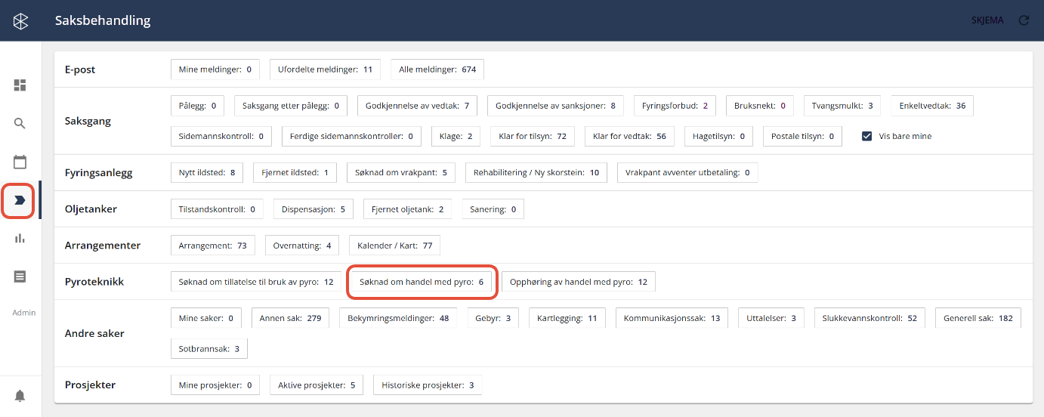The image size is (1044, 417).
Task: Open the document list icon in sidebar
Action: point(20,276)
